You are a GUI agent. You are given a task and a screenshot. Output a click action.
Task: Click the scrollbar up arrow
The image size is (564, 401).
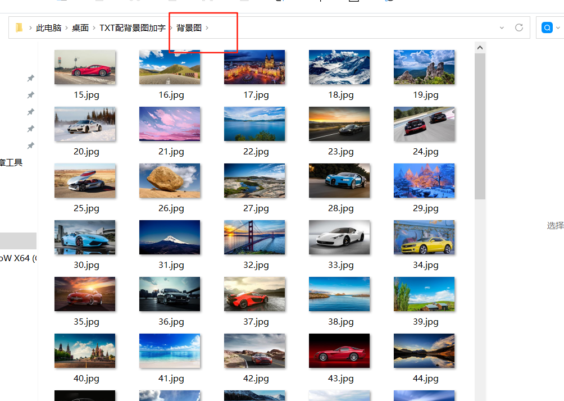(x=480, y=48)
